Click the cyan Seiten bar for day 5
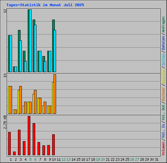 [x=30, y=41]
